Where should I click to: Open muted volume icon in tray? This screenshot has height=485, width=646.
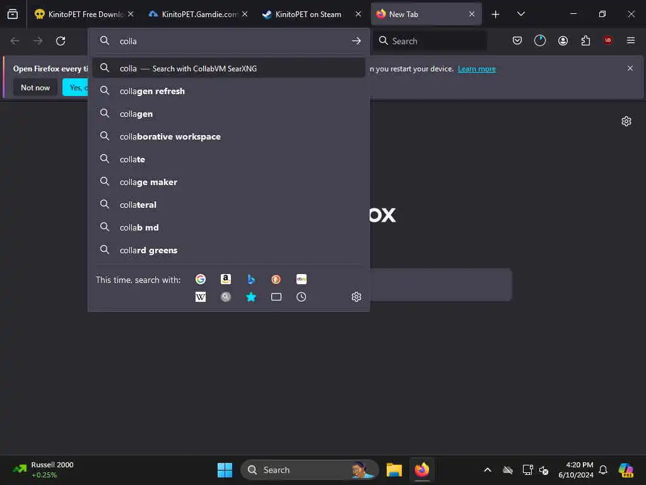point(544,470)
